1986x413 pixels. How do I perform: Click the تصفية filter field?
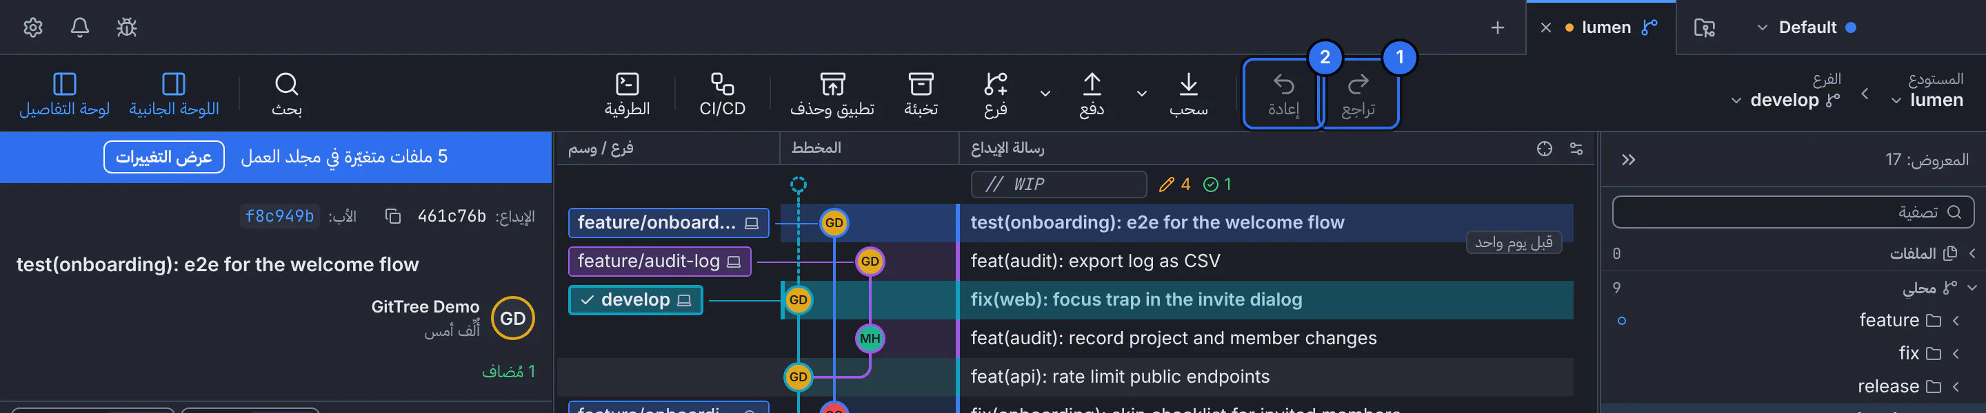coord(1792,212)
